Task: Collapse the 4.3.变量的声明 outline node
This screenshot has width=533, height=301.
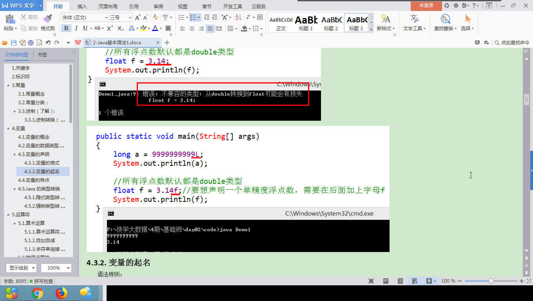Action: click(15, 154)
